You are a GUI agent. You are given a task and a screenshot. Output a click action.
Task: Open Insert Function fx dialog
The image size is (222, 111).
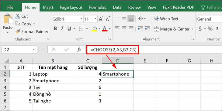[79, 49]
